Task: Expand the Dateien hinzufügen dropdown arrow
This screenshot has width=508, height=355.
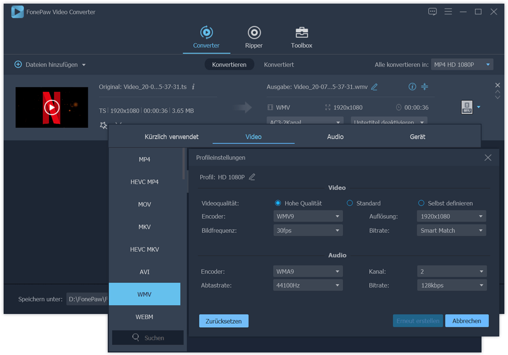Action: pos(84,65)
